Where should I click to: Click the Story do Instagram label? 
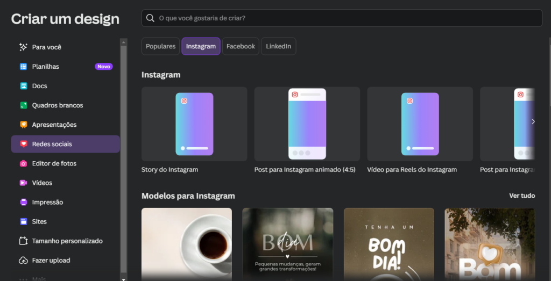pyautogui.click(x=169, y=170)
